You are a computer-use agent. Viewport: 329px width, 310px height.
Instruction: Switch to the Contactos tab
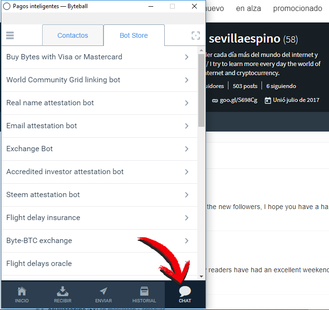tap(73, 35)
